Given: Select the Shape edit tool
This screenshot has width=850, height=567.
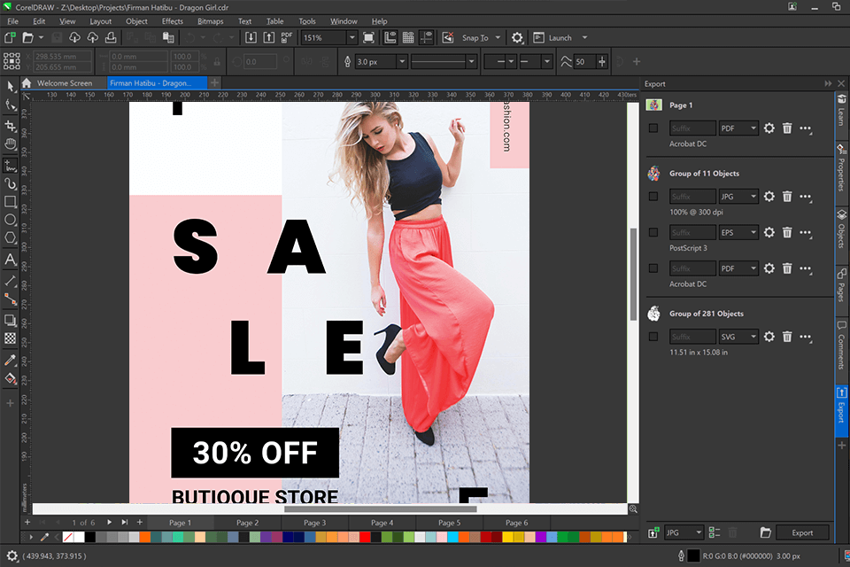Looking at the screenshot, I should pyautogui.click(x=11, y=105).
